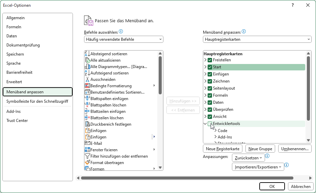This screenshot has width=316, height=193.
Task: Confirm with the OK button
Action: coord(272,187)
